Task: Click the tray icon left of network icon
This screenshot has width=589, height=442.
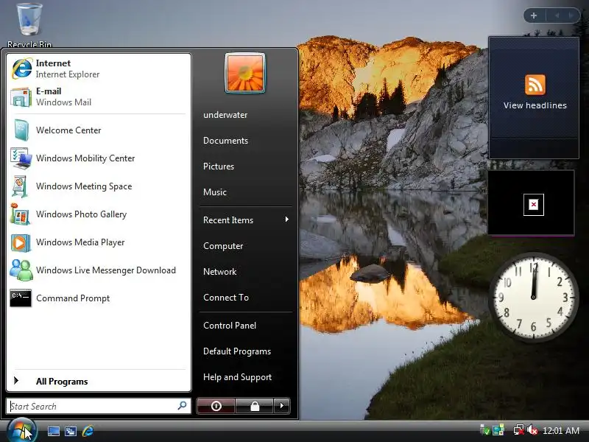Action: pyautogui.click(x=498, y=430)
